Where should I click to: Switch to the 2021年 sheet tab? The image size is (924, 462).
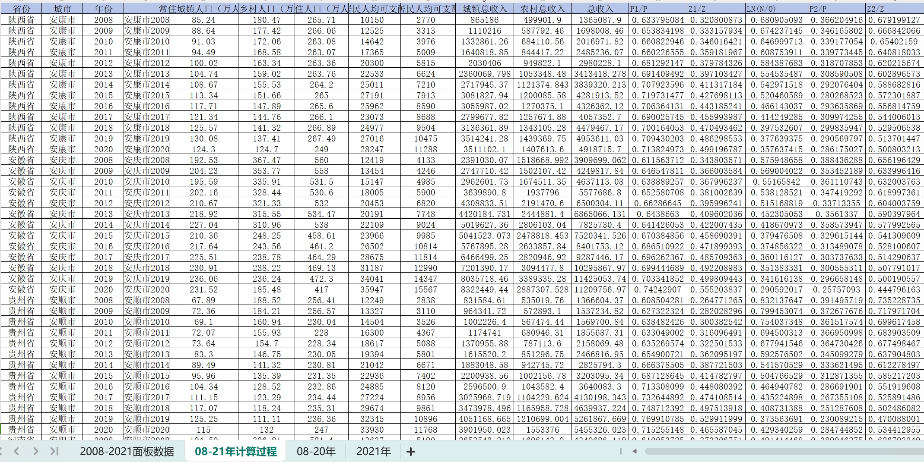point(373,451)
